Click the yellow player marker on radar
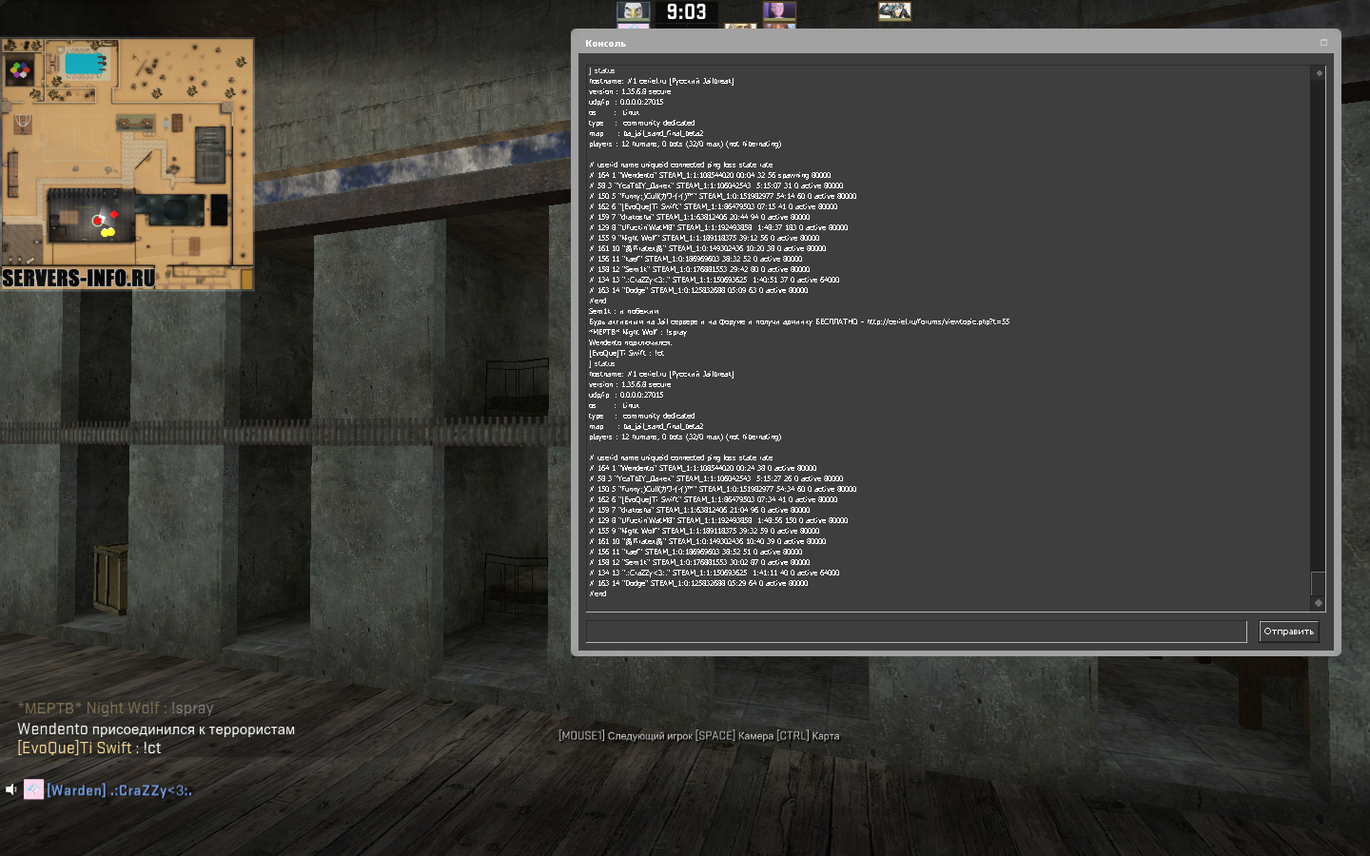Screen dimensions: 1370x856 pos(108,231)
